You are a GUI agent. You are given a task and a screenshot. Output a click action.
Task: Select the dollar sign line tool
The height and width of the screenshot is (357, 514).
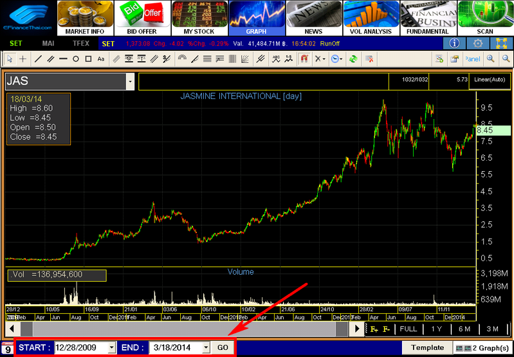(x=167, y=59)
